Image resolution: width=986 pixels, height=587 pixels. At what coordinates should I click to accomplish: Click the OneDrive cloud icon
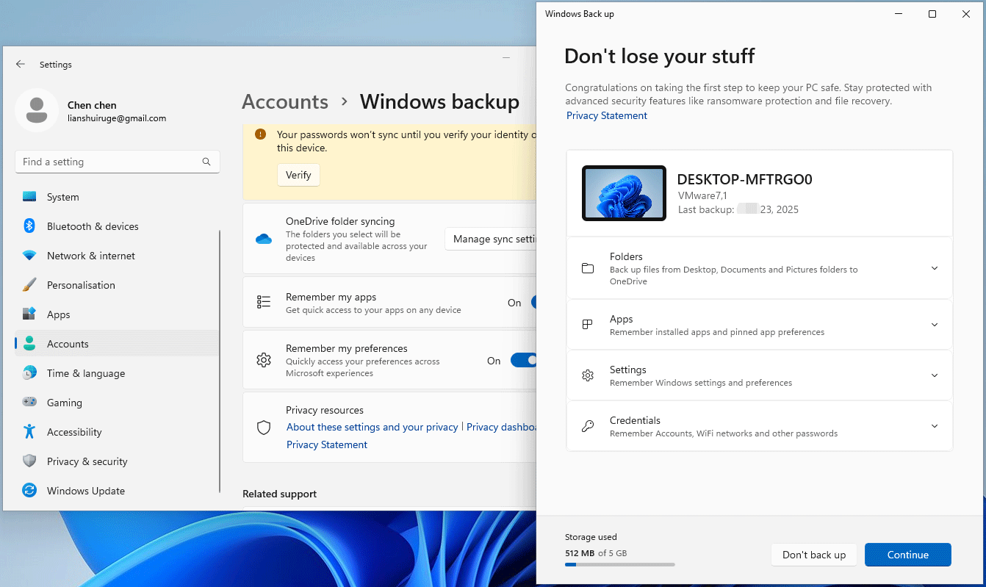point(263,238)
